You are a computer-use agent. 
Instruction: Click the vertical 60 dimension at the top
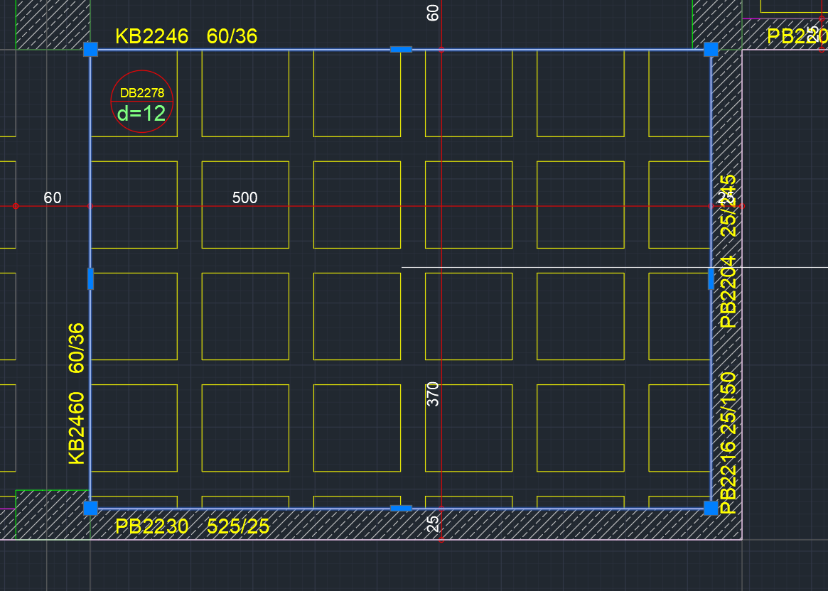click(x=433, y=12)
